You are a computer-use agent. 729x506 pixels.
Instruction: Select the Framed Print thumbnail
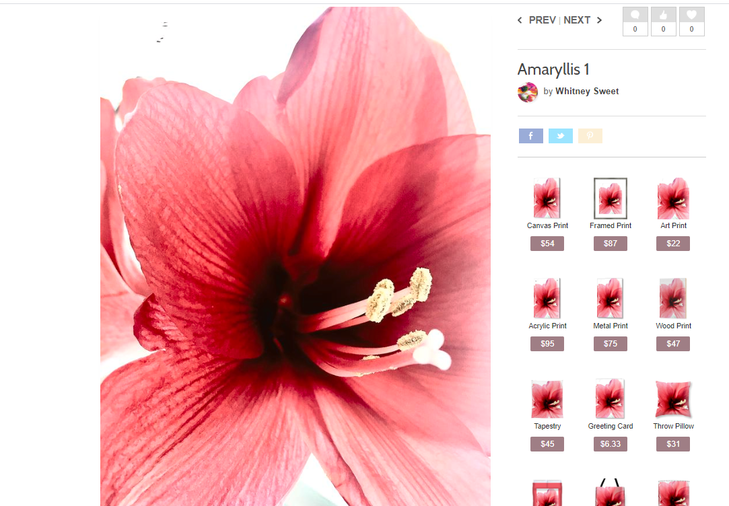coord(610,198)
